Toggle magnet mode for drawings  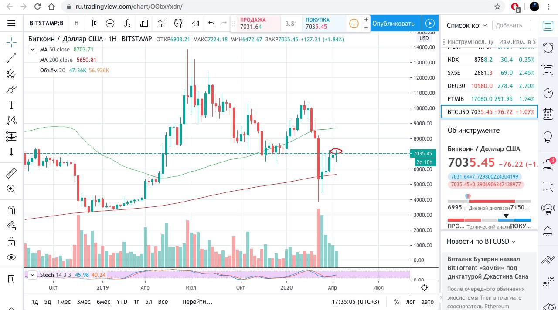pos(11,210)
